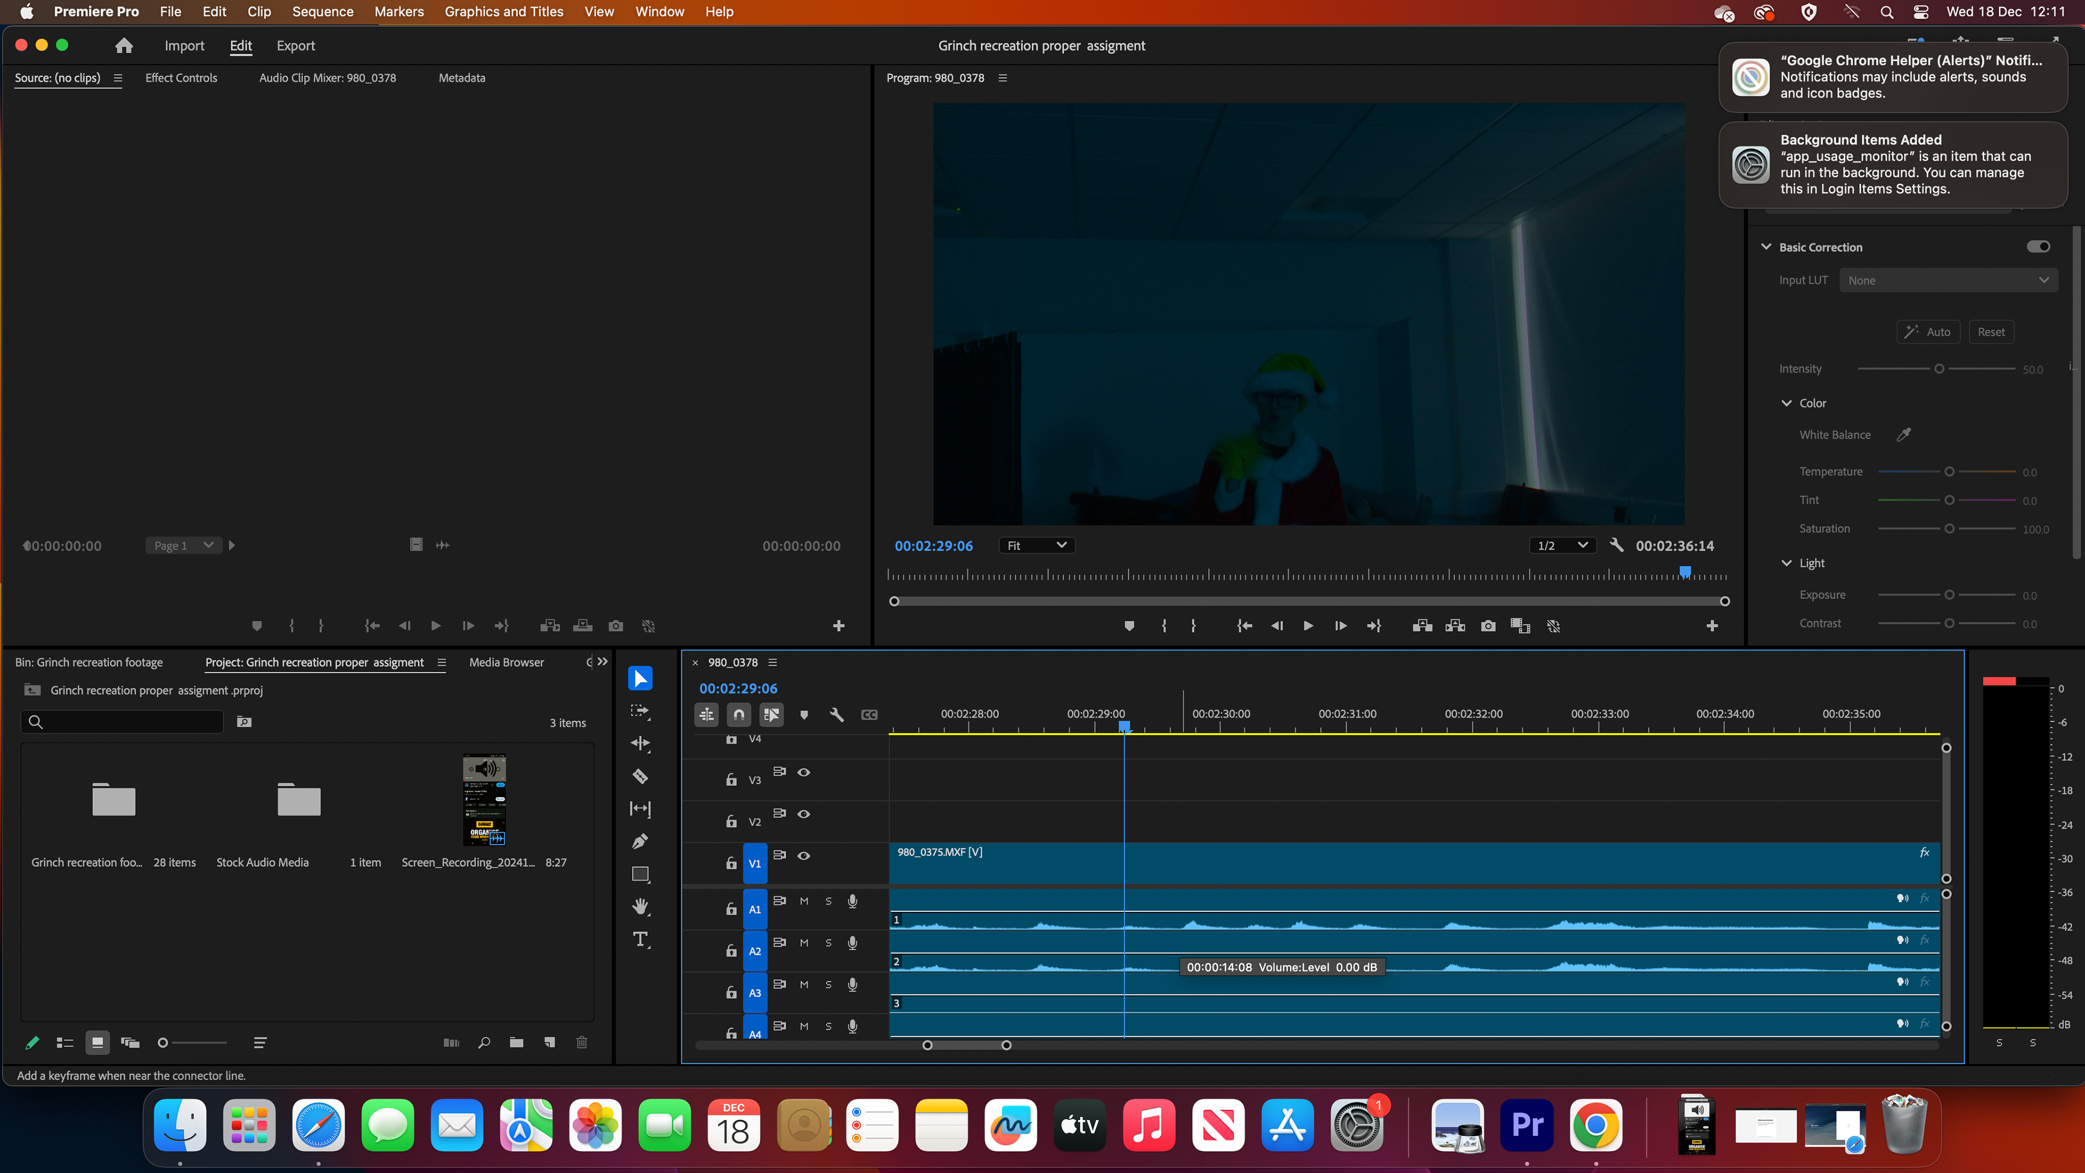The width and height of the screenshot is (2085, 1173).
Task: Open Source monitor Page 1 dropdown
Action: 184,546
